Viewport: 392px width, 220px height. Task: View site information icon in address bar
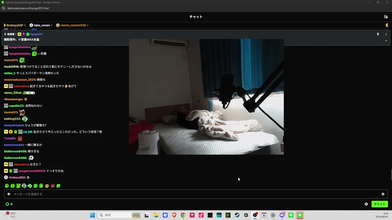[x=3, y=8]
